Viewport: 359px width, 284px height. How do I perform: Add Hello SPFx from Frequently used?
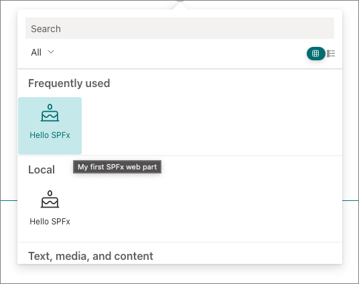tap(50, 126)
